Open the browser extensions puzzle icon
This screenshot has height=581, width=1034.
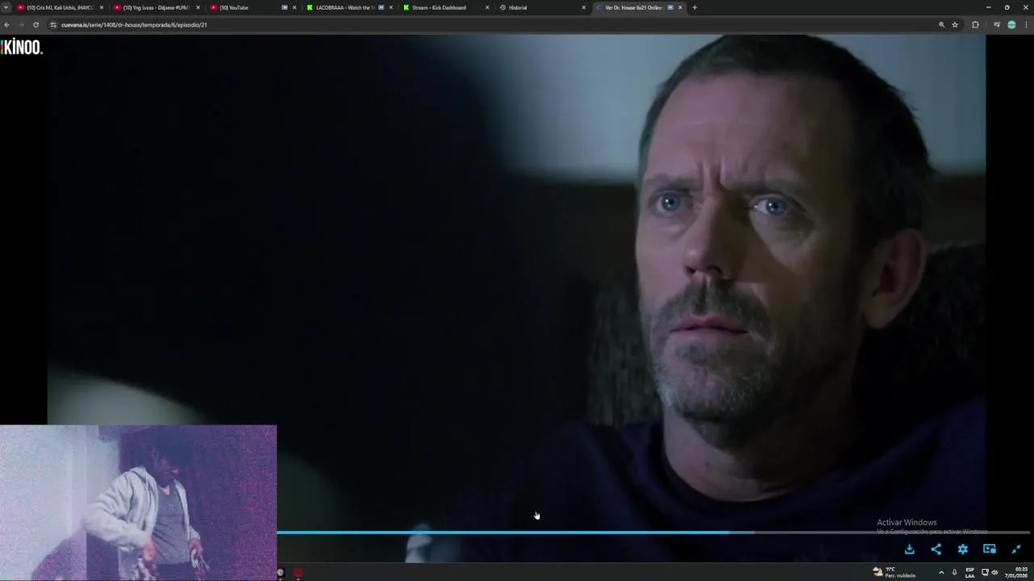click(x=975, y=25)
